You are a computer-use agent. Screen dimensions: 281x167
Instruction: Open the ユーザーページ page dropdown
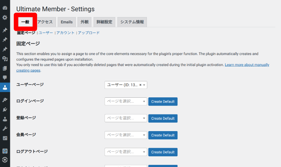pyautogui.click(x=126, y=85)
